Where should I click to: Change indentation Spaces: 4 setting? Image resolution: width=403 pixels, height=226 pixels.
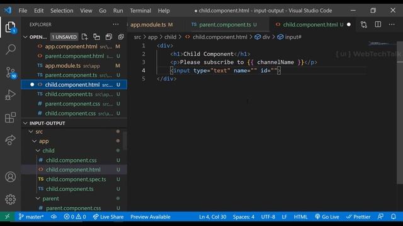pyautogui.click(x=244, y=217)
